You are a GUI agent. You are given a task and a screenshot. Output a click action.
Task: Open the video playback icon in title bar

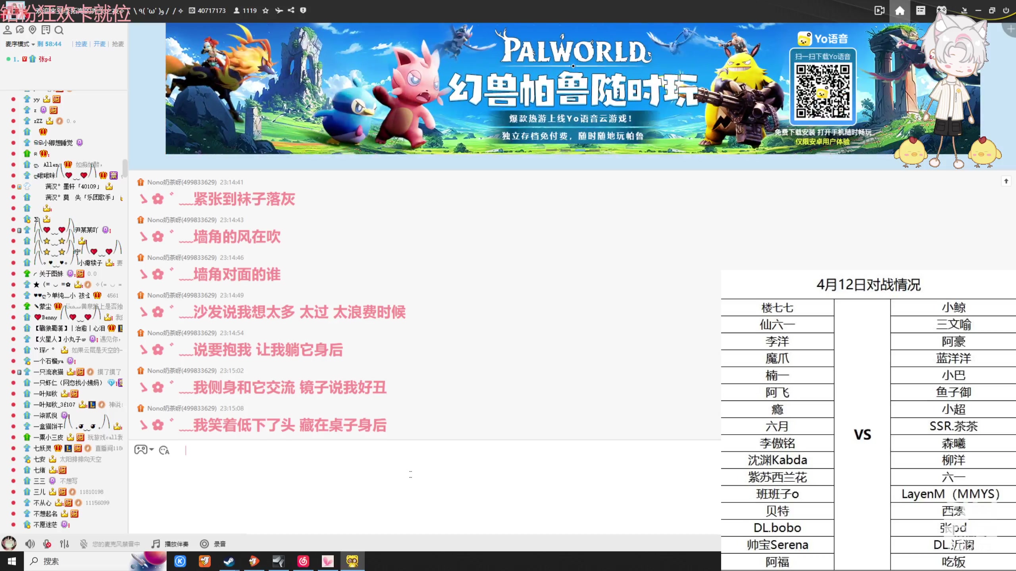click(x=879, y=11)
